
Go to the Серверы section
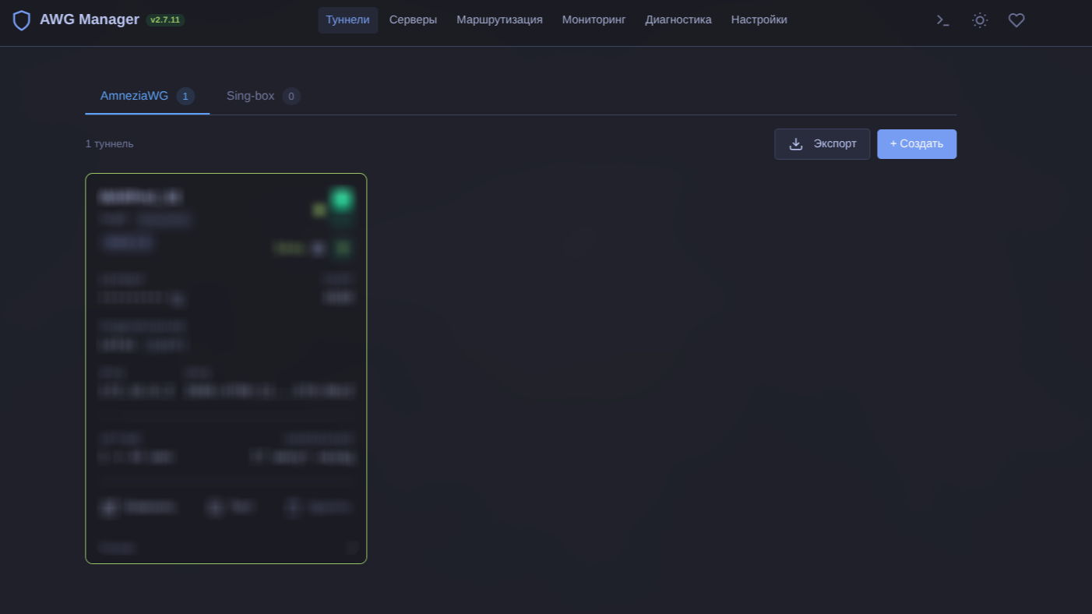point(413,20)
